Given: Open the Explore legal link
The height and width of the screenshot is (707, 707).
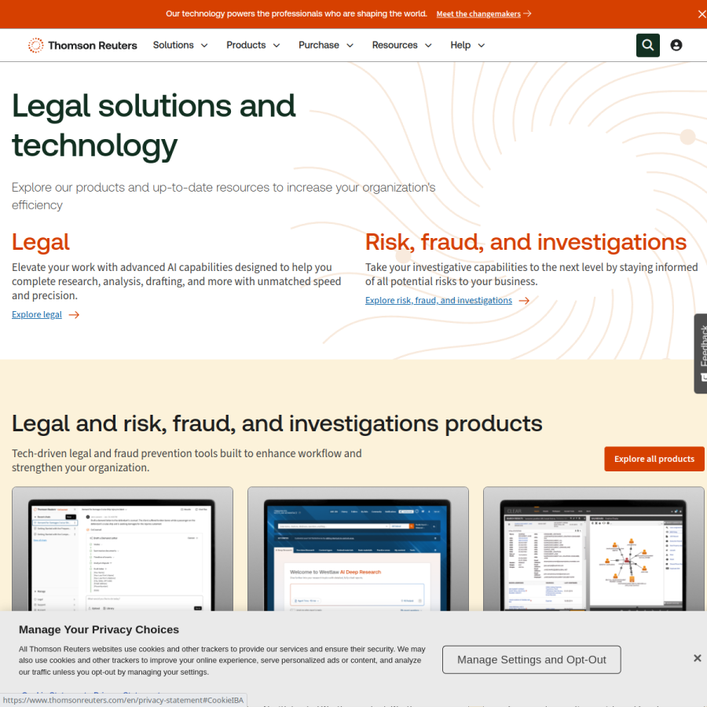Looking at the screenshot, I should (x=36, y=315).
